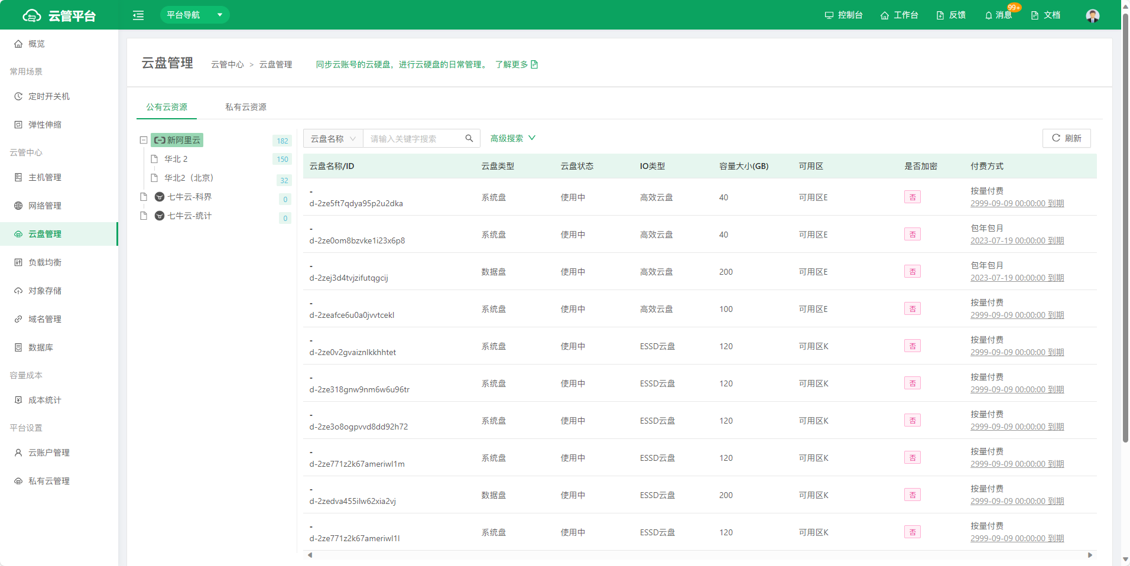Click disk ID d-2ze5ft7qdya95p2u2dka
The width and height of the screenshot is (1130, 566).
tap(356, 203)
